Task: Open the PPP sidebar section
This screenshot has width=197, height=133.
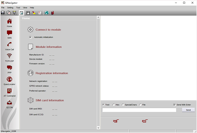Action: click(10, 69)
